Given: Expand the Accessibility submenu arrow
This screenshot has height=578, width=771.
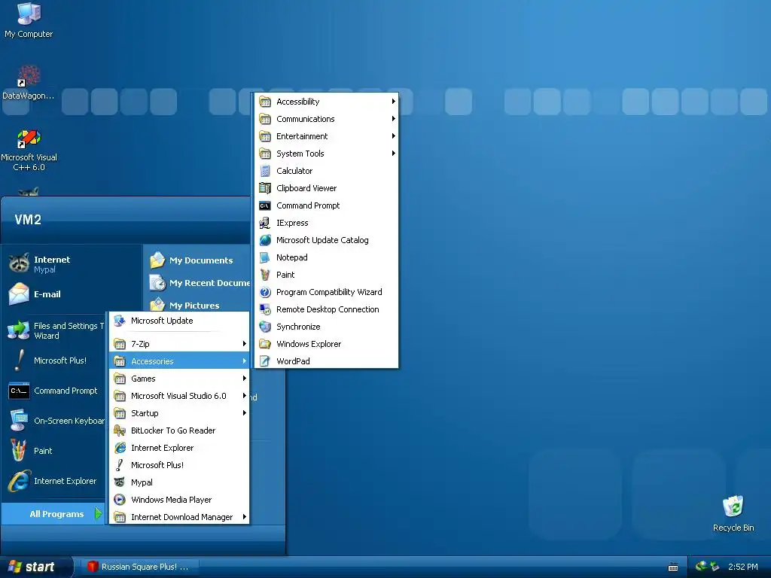Looking at the screenshot, I should pos(393,102).
